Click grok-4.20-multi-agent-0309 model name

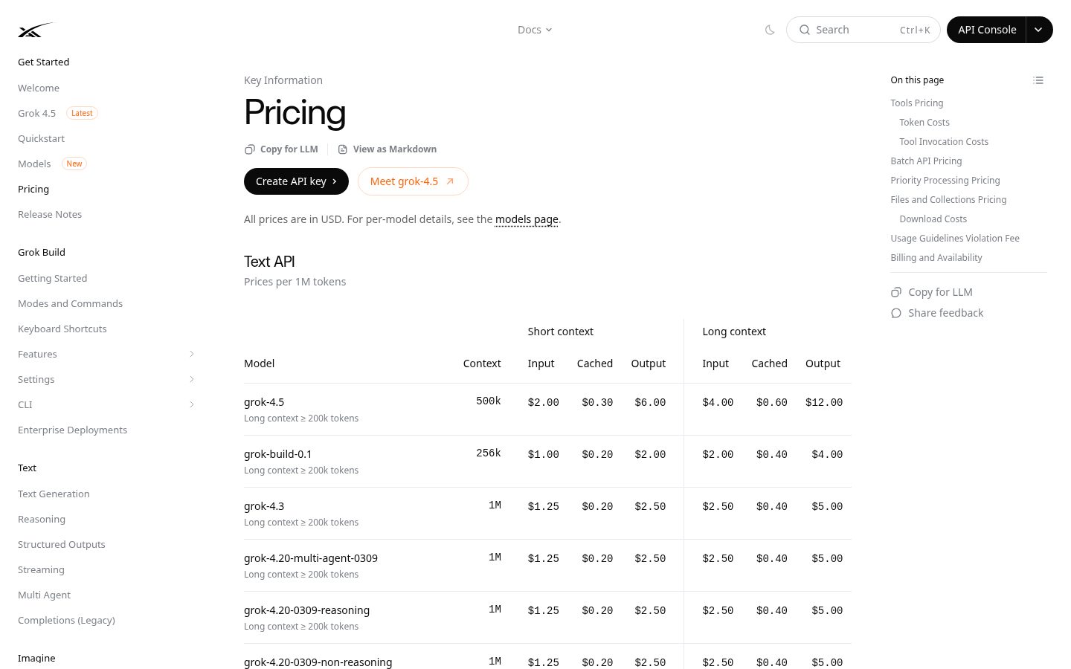tap(311, 558)
